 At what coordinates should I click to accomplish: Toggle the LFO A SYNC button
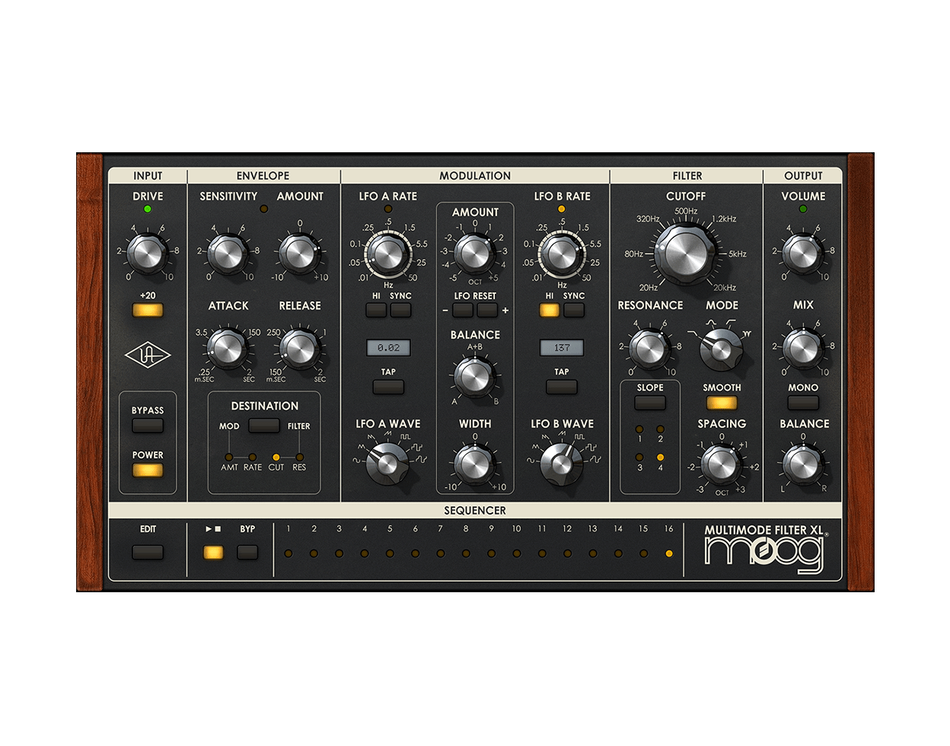coord(400,310)
